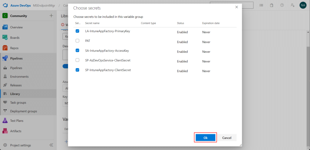Viewport: 310px width, 150px height.
Task: Open the Artifacts icon
Action: [x=5, y=131]
